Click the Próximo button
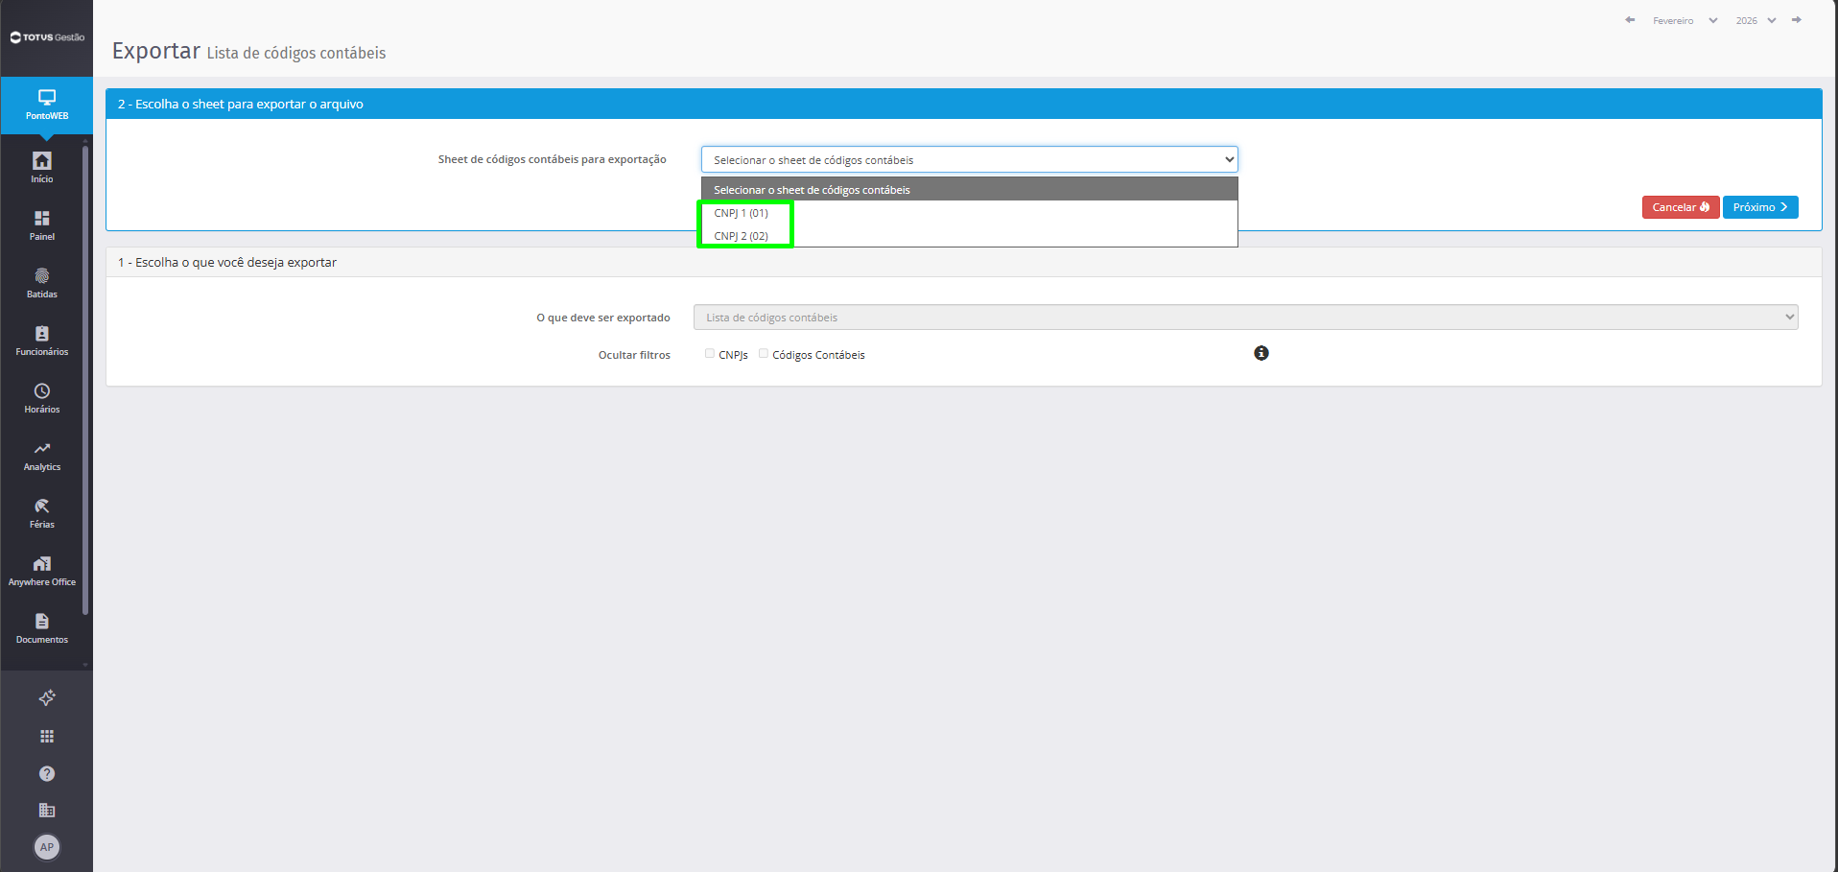The width and height of the screenshot is (1838, 872). coord(1759,207)
